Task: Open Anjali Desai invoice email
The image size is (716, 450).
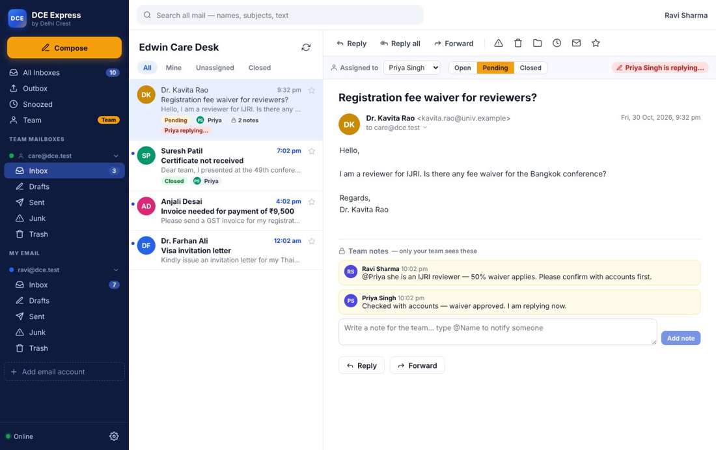Action: click(226, 211)
